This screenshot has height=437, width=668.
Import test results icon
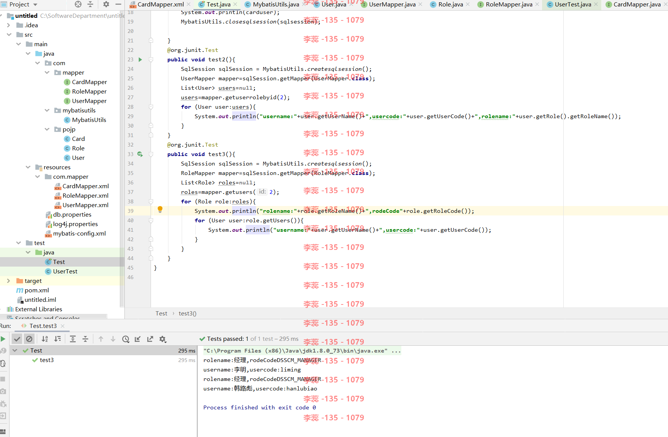138,339
